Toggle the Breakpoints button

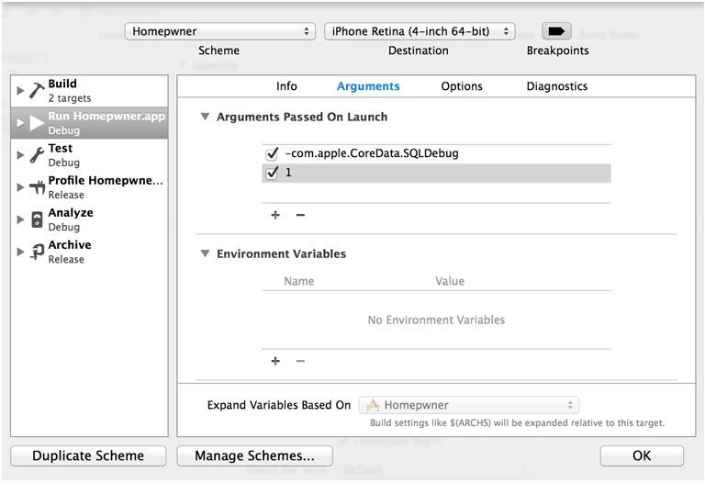point(556,31)
